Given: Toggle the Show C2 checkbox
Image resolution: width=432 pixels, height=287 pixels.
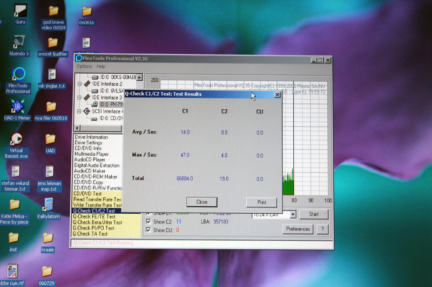Looking at the screenshot, I should (149, 221).
